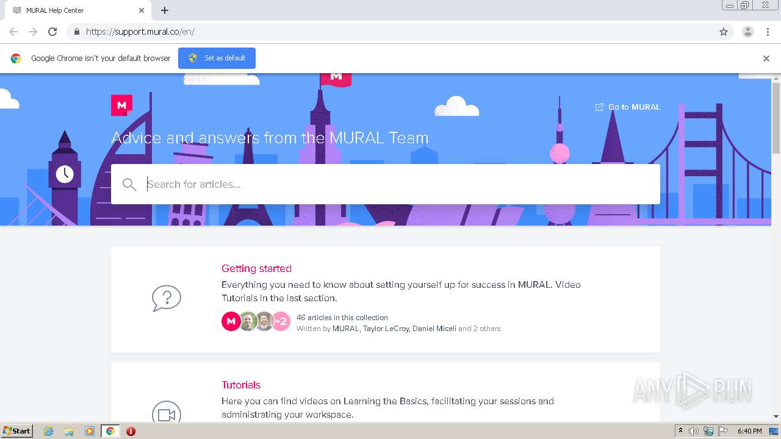Click the Set as default button
This screenshot has height=439, width=781.
217,58
